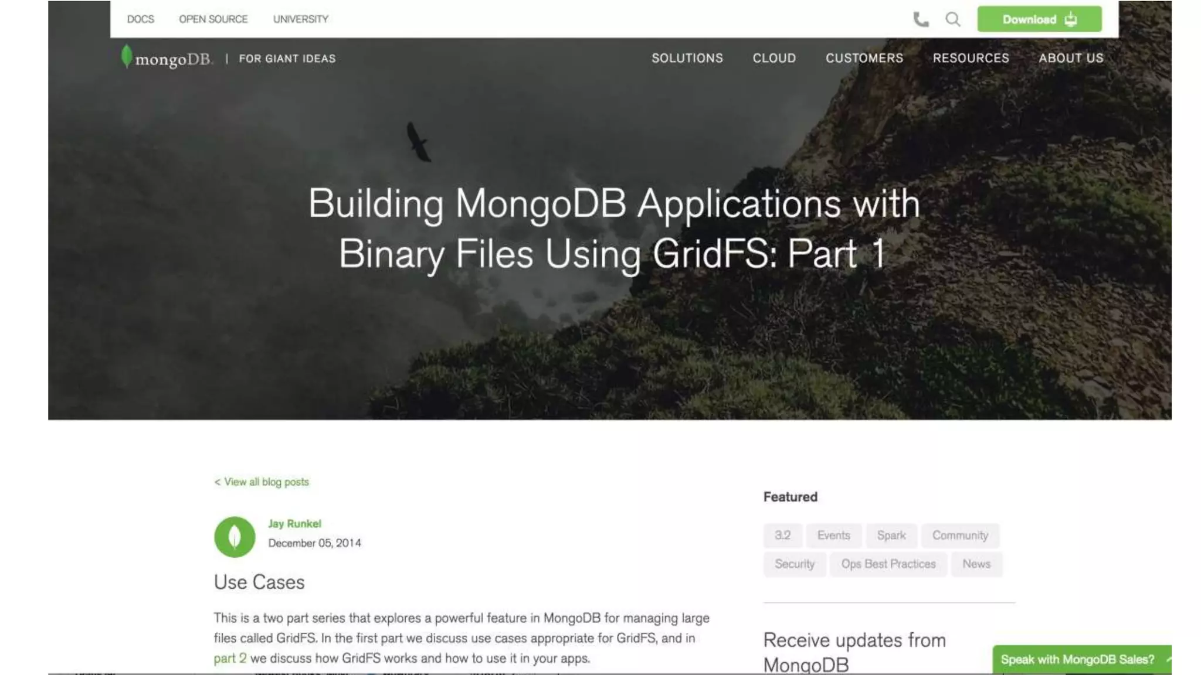Screen dimensions: 1201x675
Task: Open the Customers menu
Action: [864, 58]
